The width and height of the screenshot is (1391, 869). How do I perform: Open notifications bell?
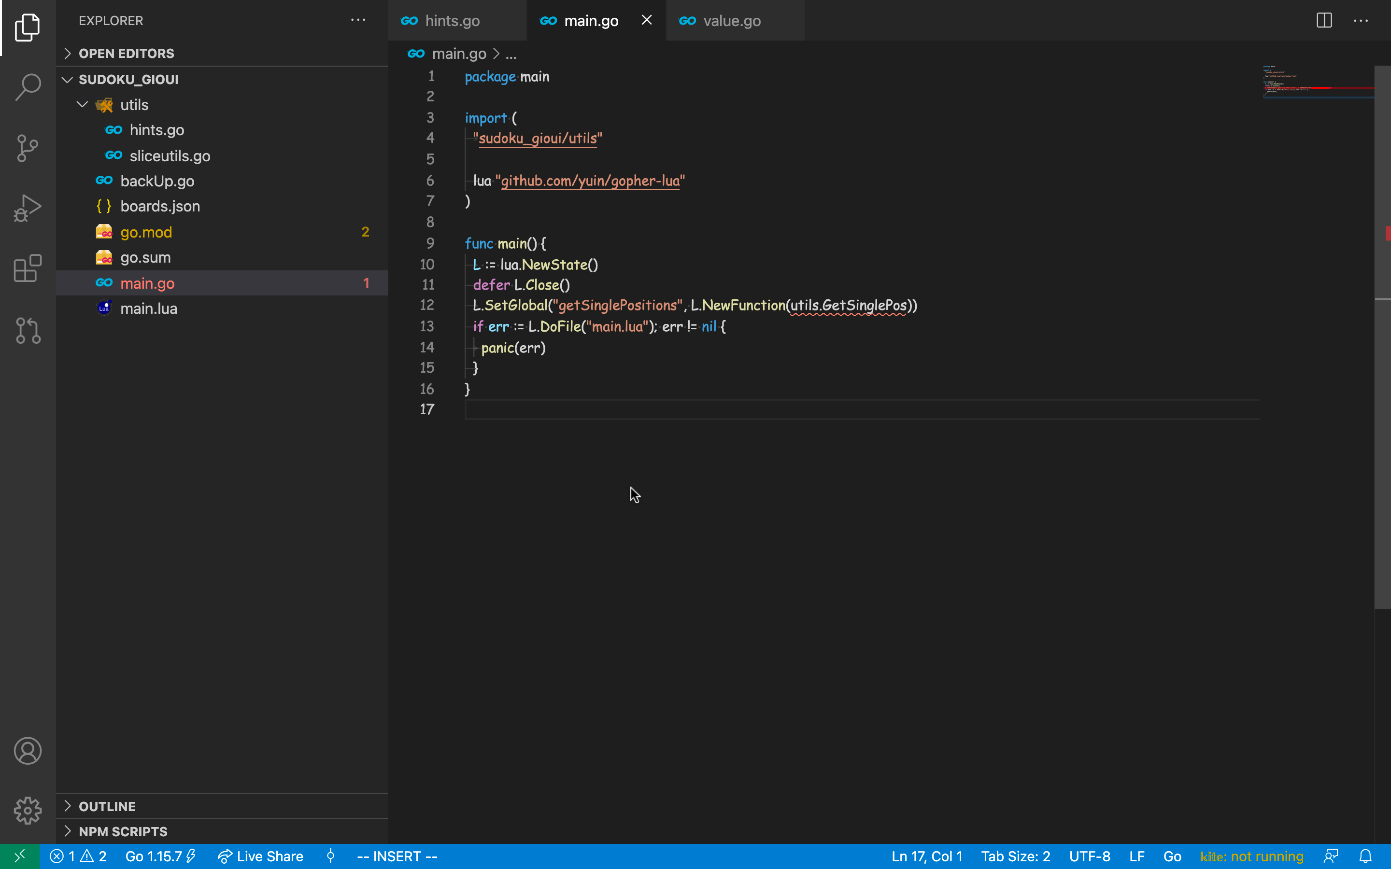1366,856
